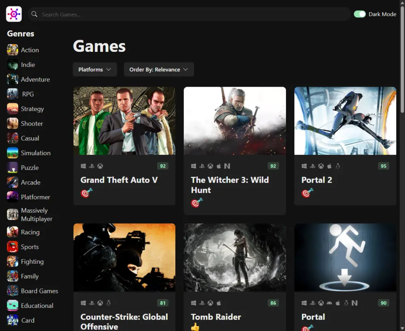
Task: Click the Android icon on Portal card
Action: pos(329,303)
